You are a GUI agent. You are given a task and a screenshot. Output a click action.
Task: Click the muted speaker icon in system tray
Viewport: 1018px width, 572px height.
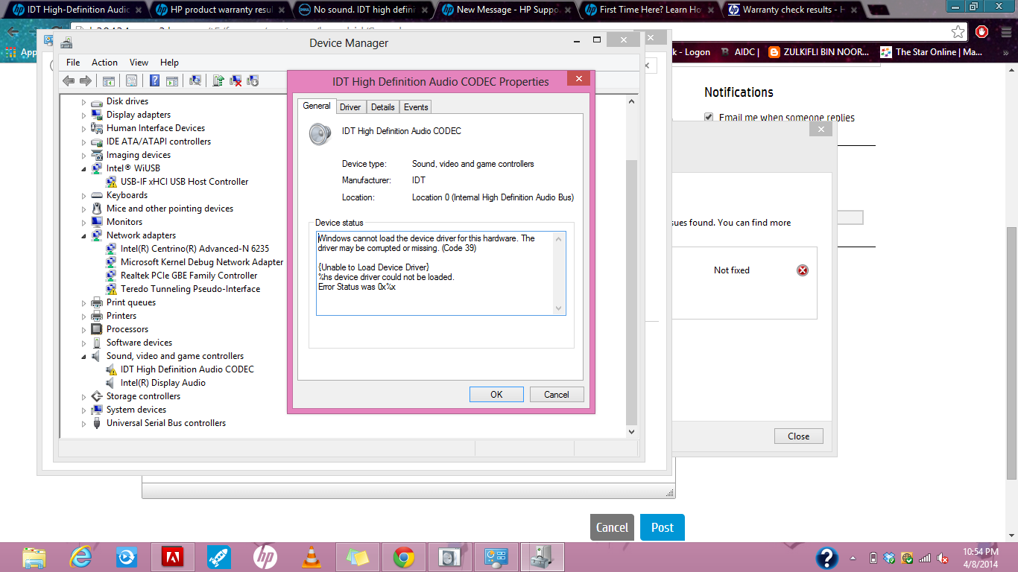[x=942, y=558]
